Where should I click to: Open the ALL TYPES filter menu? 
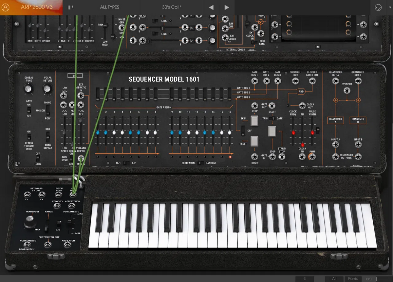pyautogui.click(x=109, y=7)
